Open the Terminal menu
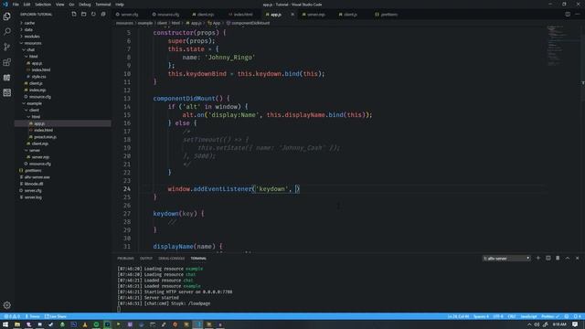The height and width of the screenshot is (329, 585). click(x=103, y=5)
